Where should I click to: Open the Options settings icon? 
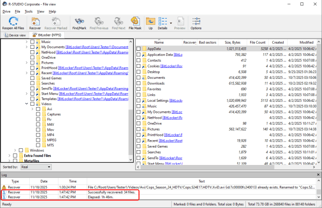pyautogui.click(x=196, y=23)
